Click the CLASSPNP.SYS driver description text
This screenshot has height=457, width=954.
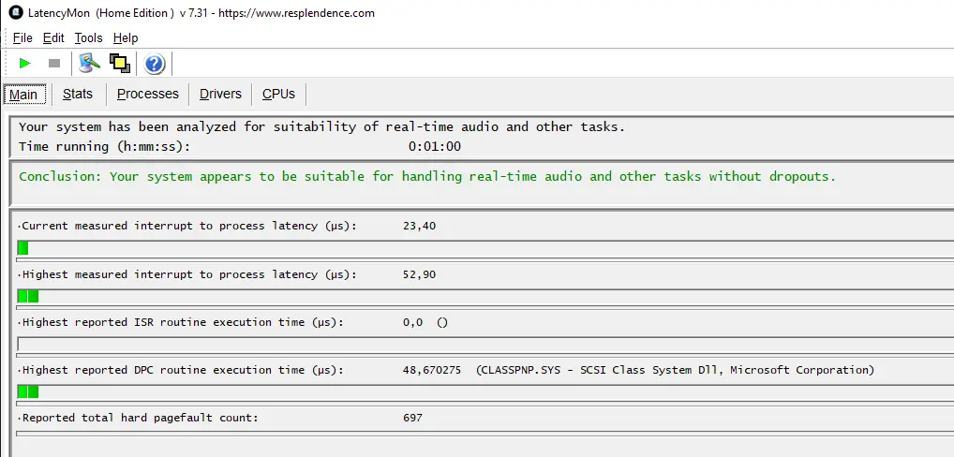tap(676, 370)
